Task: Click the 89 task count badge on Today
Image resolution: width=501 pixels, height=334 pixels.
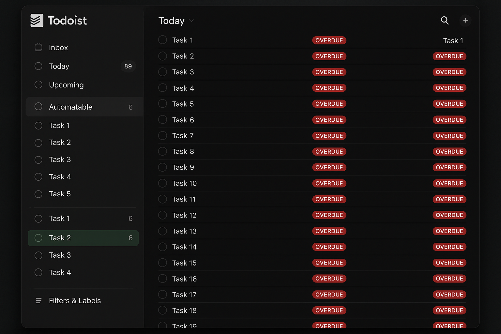Action: coord(128,66)
